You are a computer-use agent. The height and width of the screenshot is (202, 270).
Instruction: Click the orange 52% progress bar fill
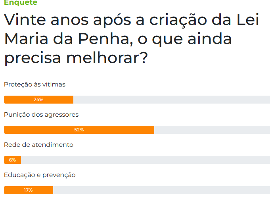click(x=79, y=130)
